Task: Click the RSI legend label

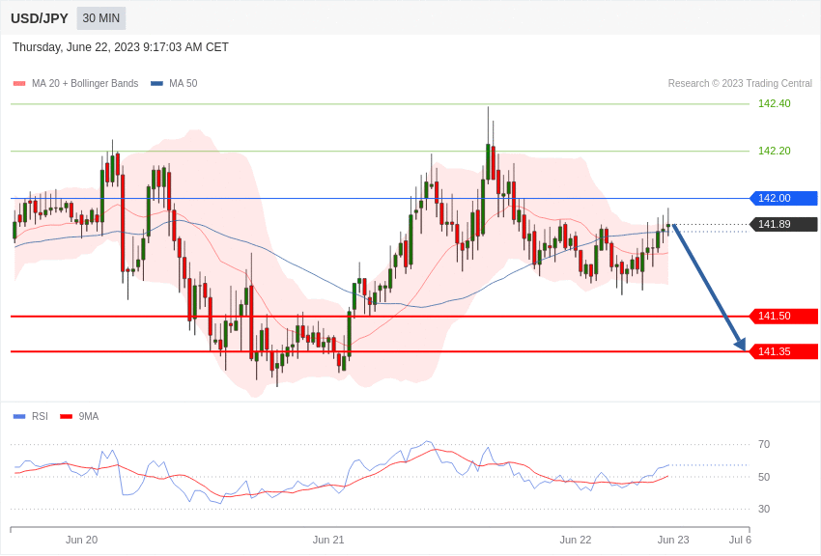Action: 40,416
